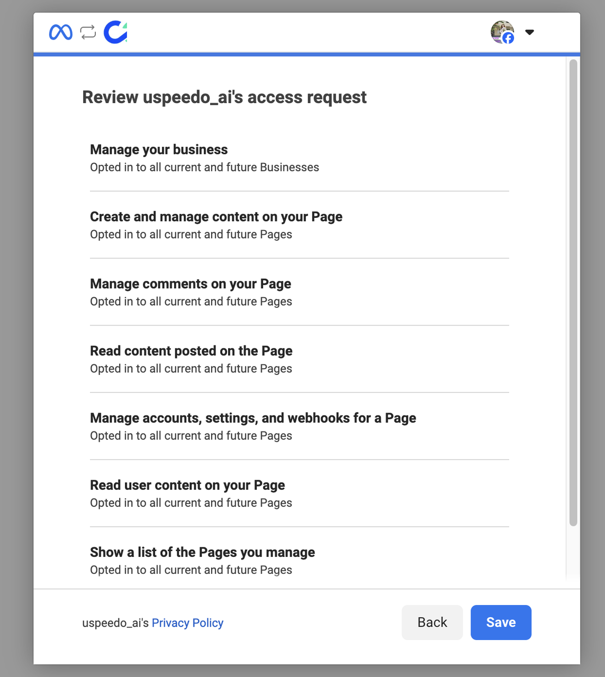Open uspeedo_ai's Privacy Policy link
Viewport: 605px width, 677px height.
[x=187, y=623]
